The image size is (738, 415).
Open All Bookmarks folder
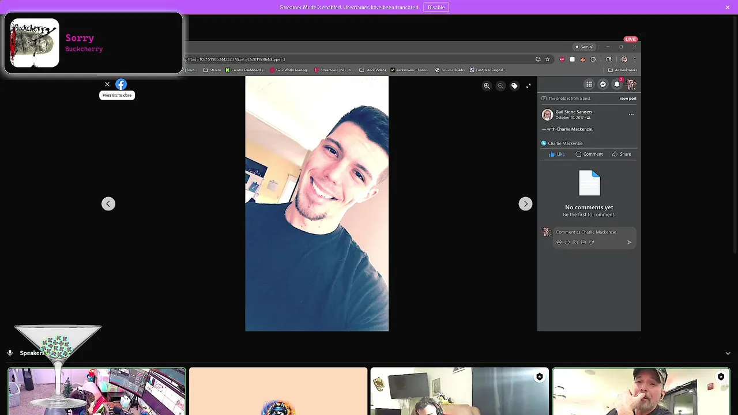pyautogui.click(x=622, y=70)
